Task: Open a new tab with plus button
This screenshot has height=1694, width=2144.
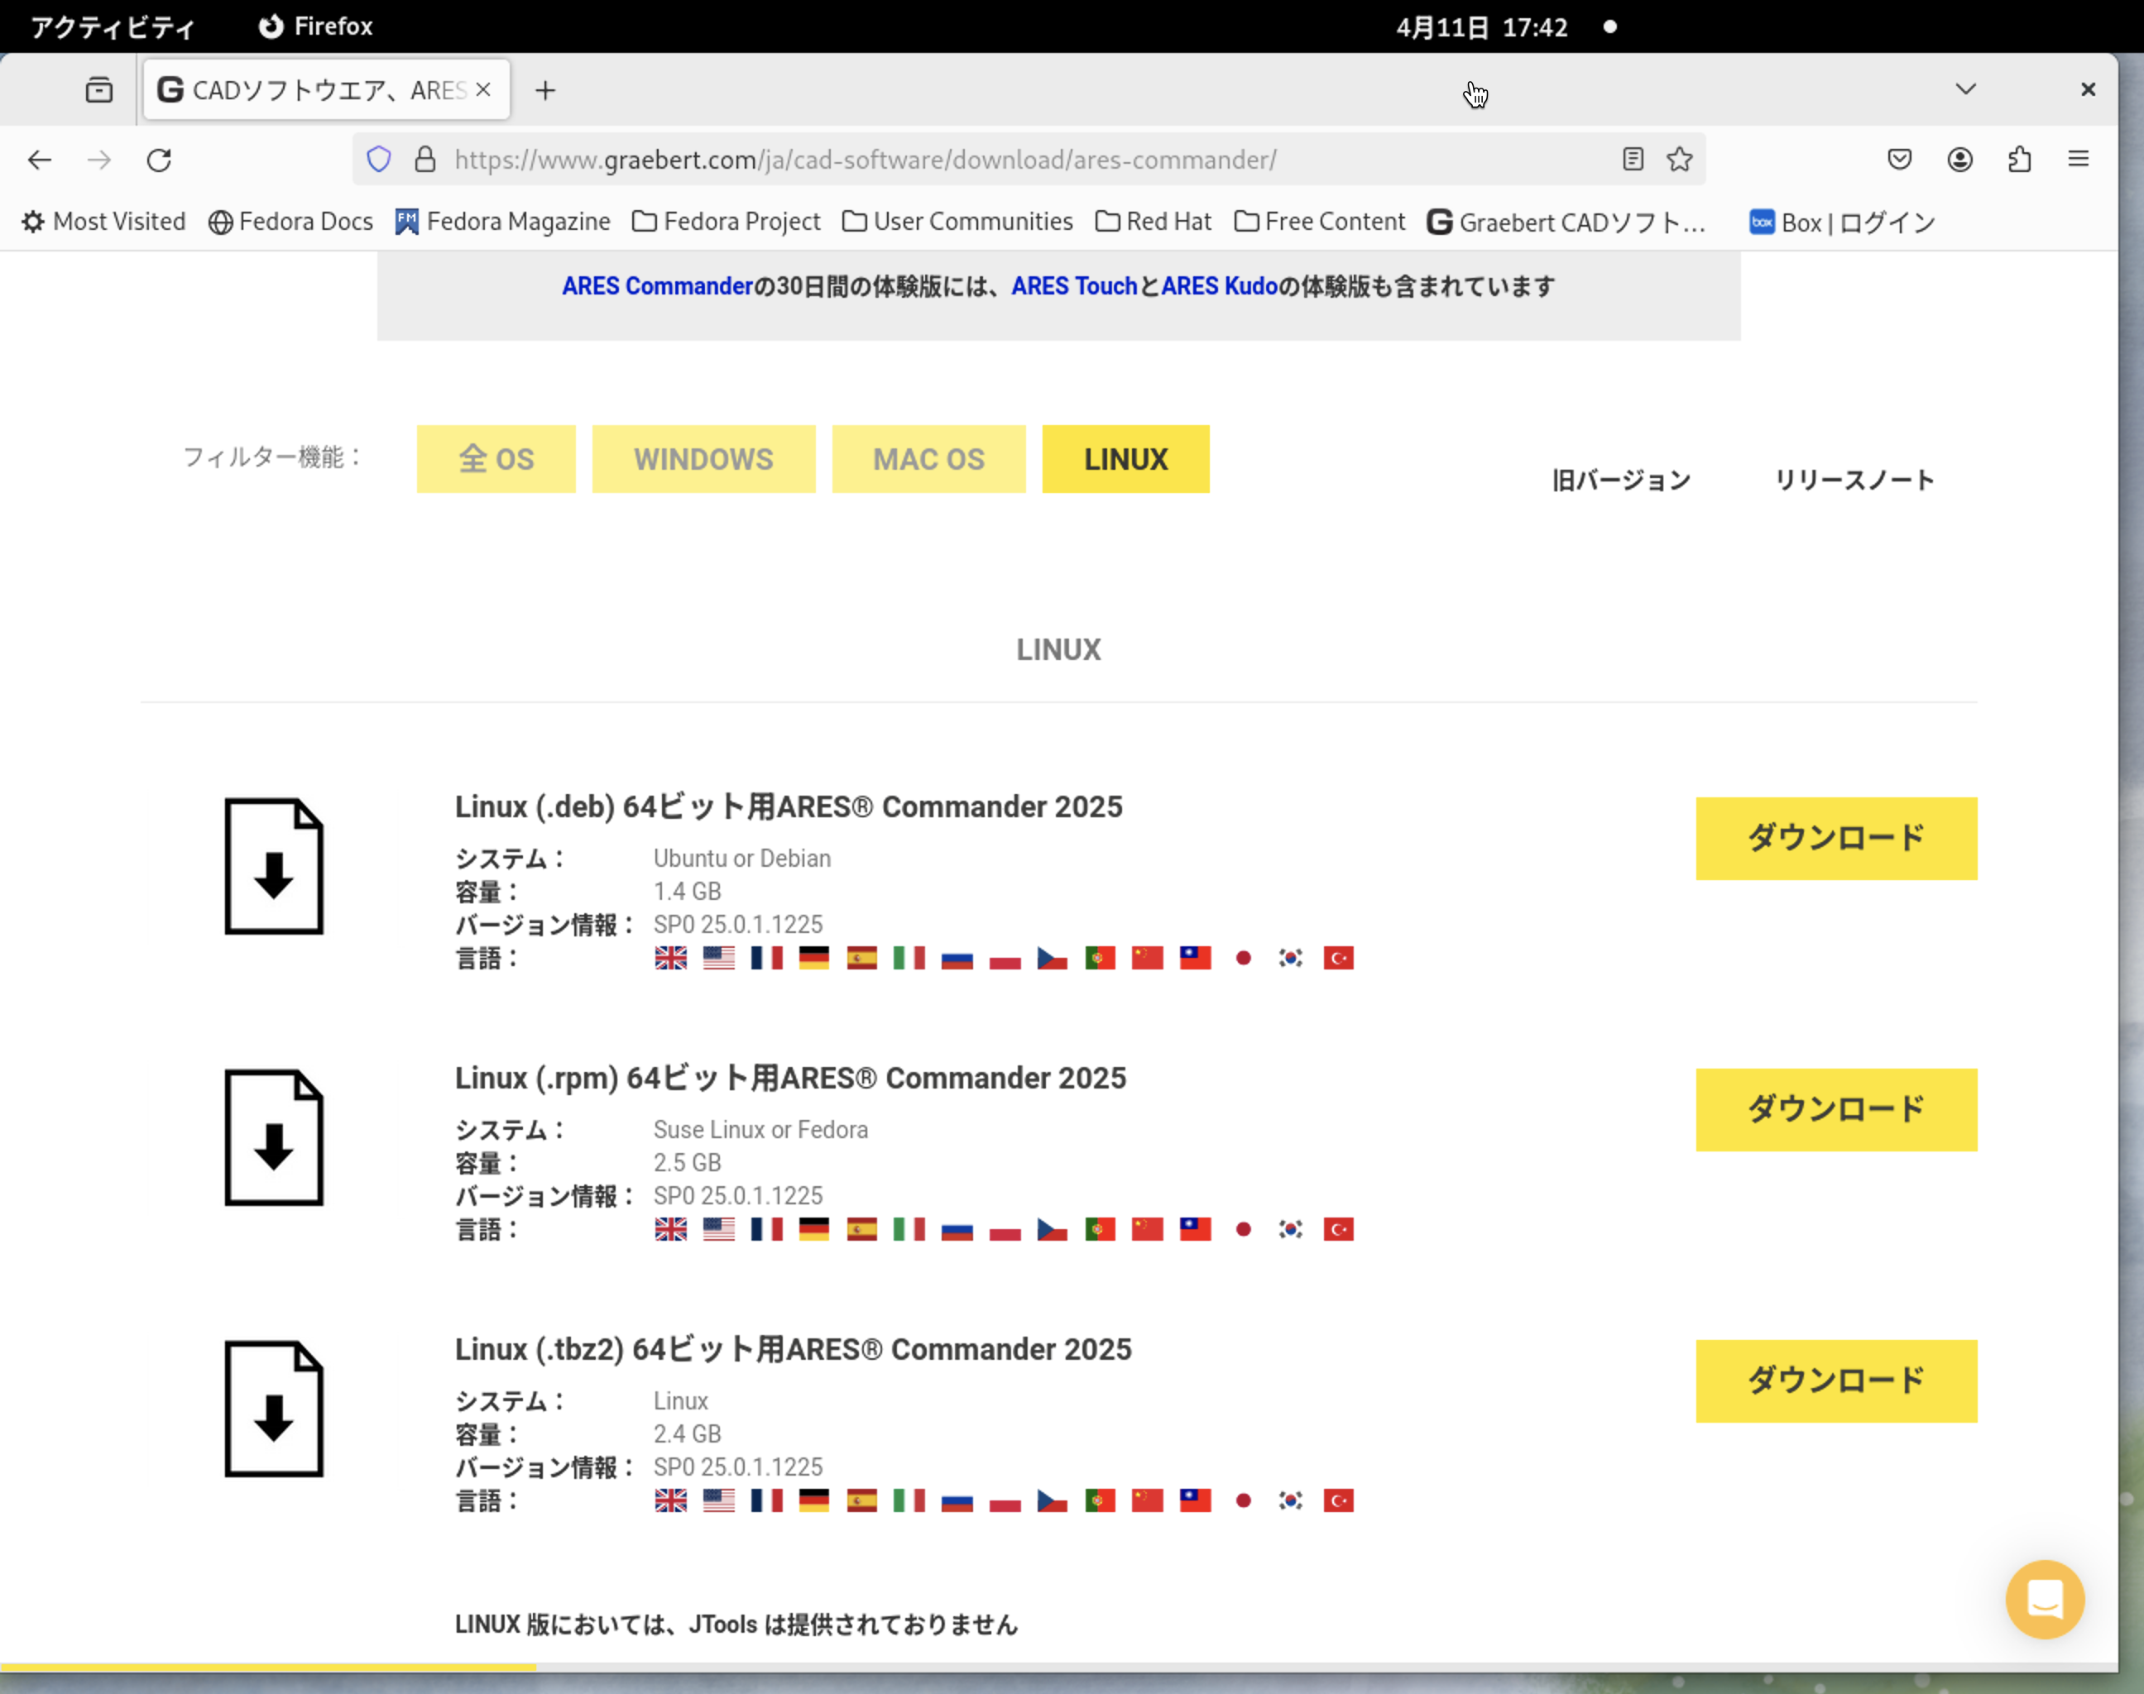Action: (544, 90)
